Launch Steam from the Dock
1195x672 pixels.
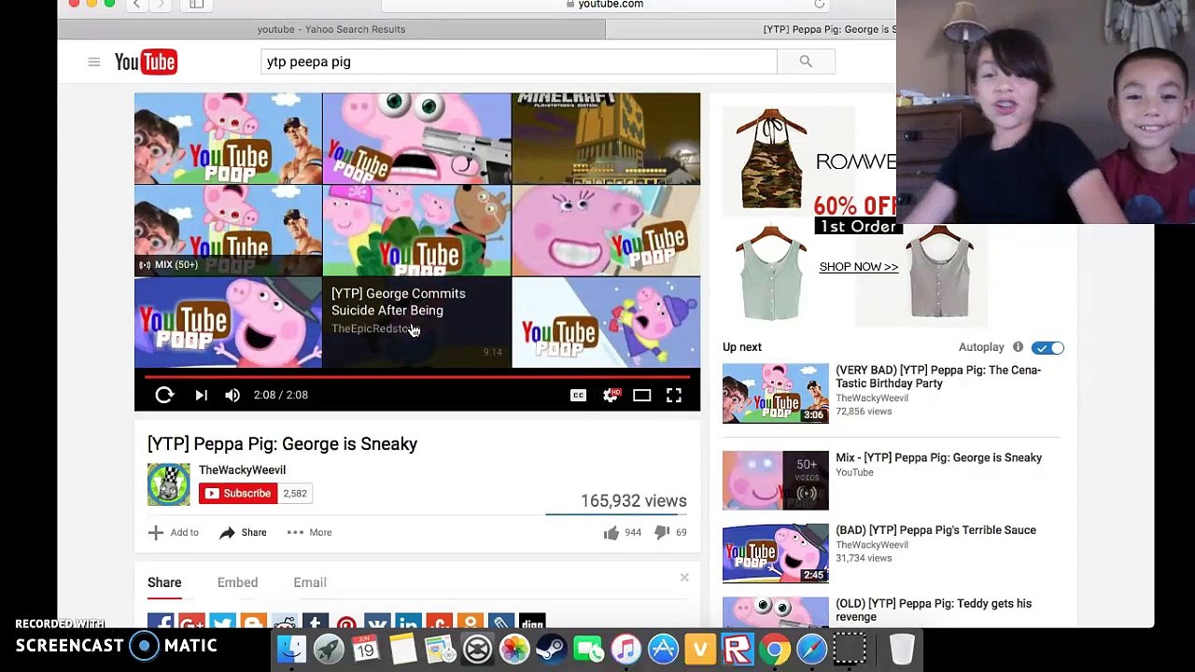[x=552, y=648]
